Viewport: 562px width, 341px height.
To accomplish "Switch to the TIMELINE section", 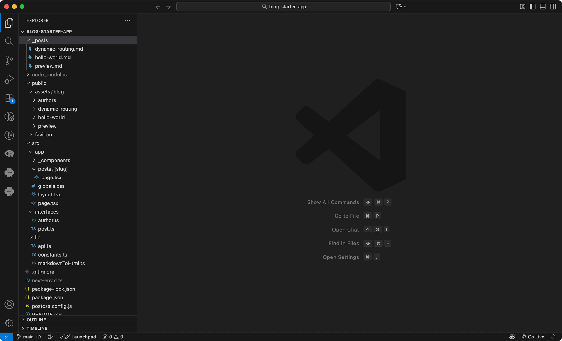I will [36, 328].
